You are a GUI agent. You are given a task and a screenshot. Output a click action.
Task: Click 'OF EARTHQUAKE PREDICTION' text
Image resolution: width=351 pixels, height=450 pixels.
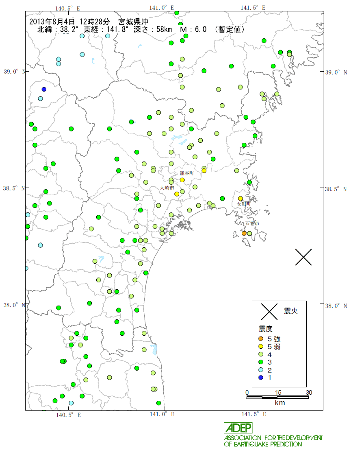click(x=263, y=444)
